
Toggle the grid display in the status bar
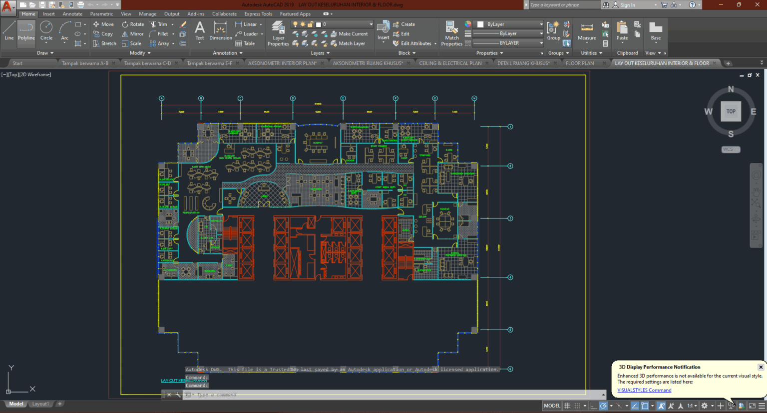point(567,406)
